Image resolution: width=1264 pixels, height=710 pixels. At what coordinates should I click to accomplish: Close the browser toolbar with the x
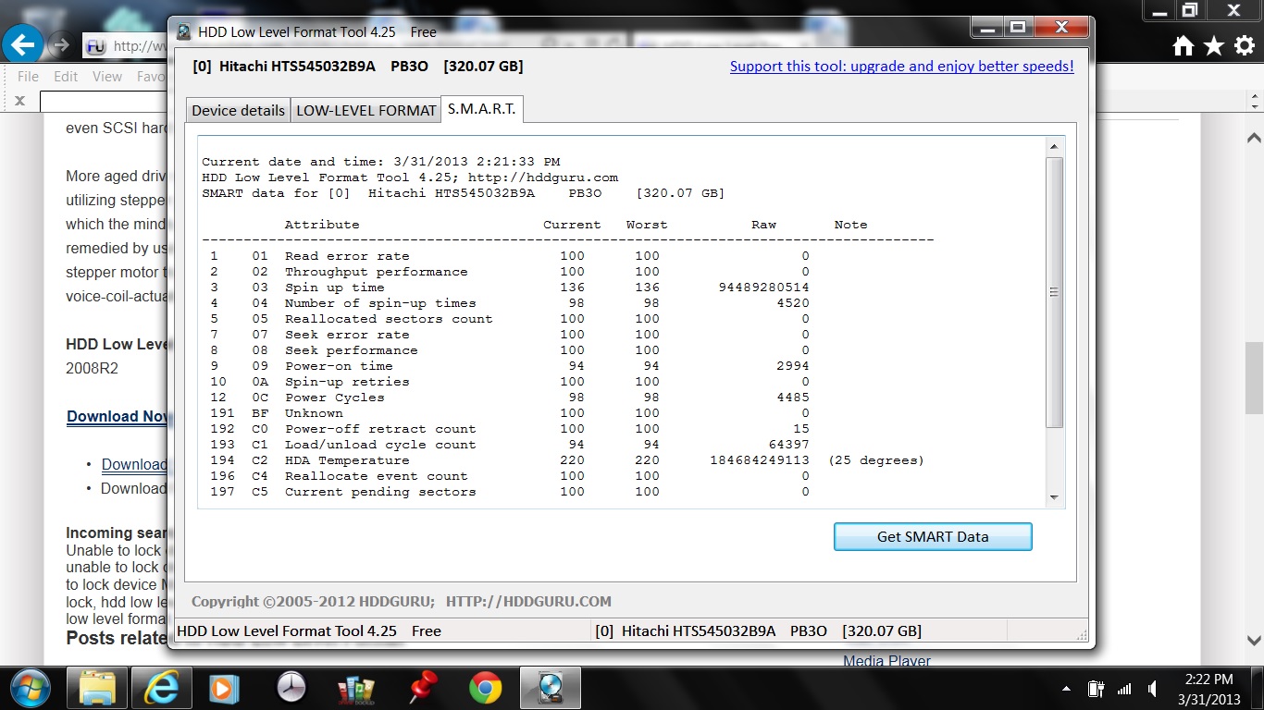point(20,101)
